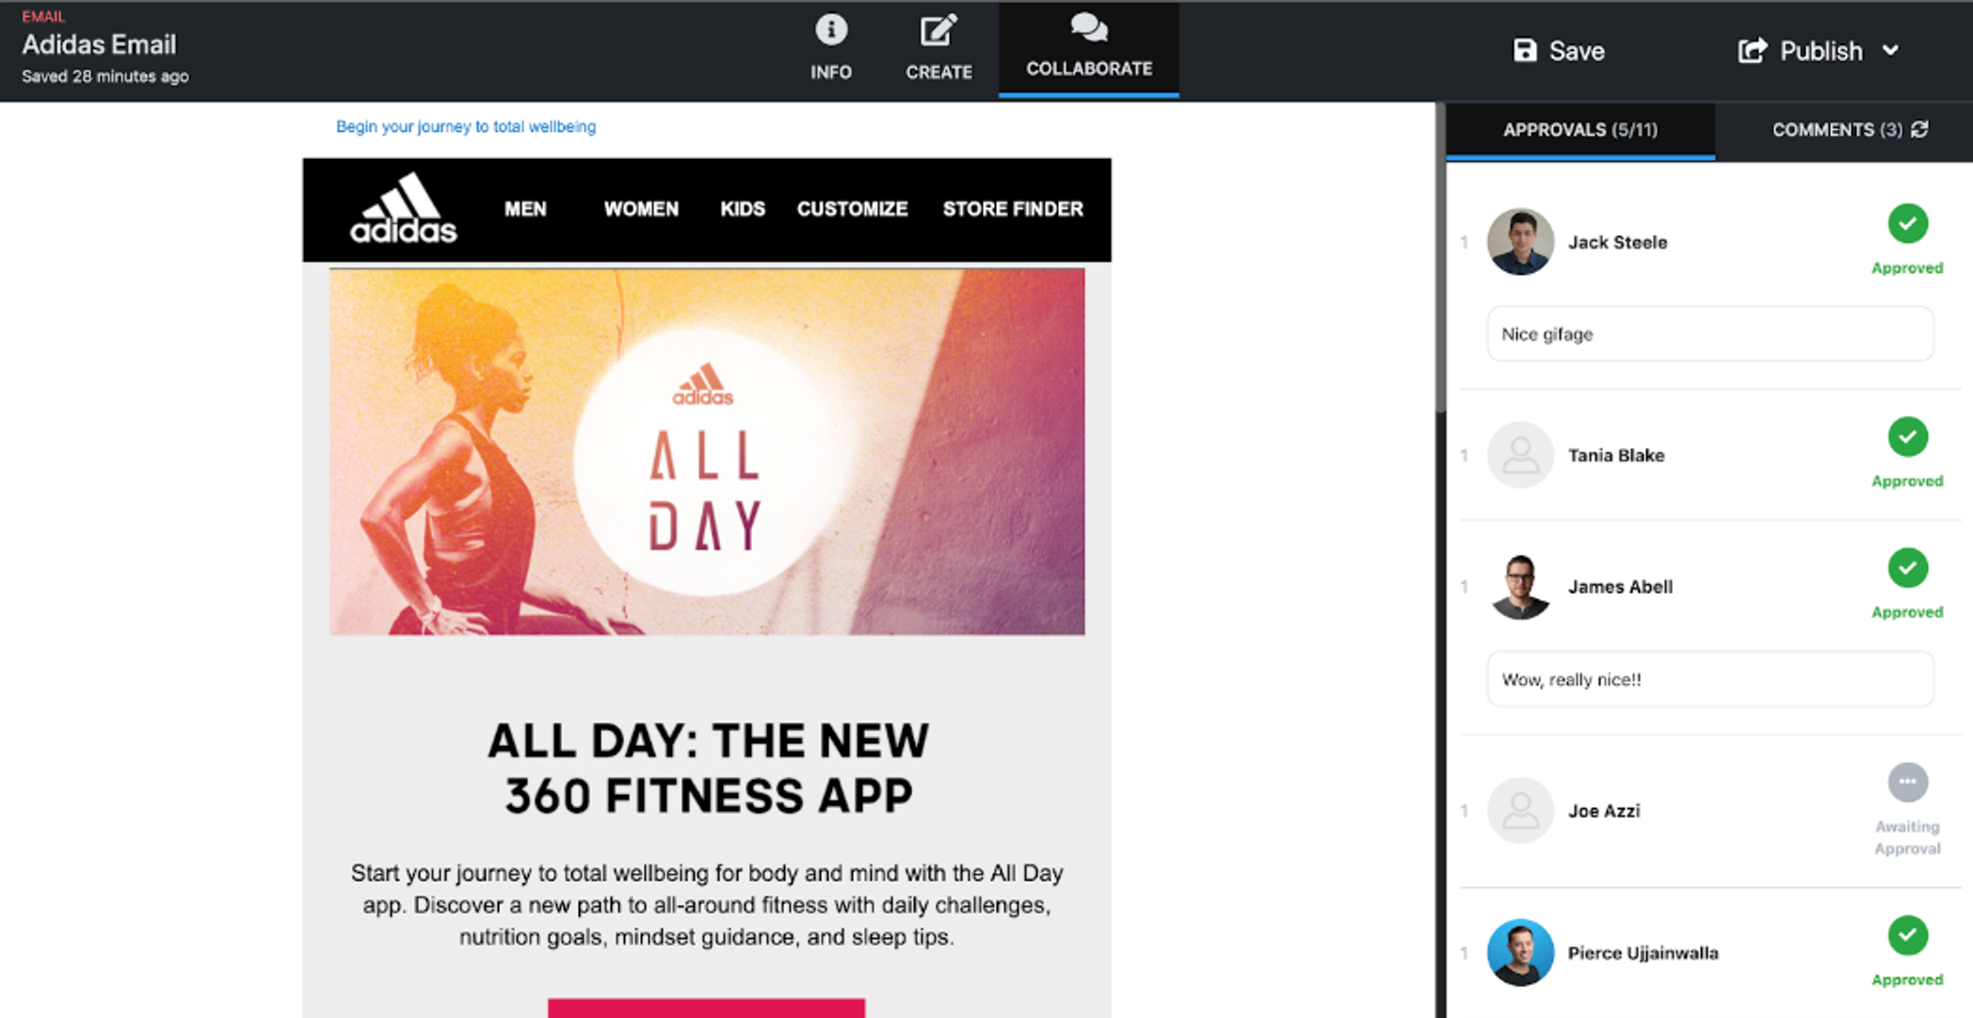Toggle Tania Blake's approved checkmark
The image size is (1973, 1018).
[1907, 437]
